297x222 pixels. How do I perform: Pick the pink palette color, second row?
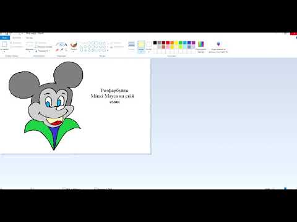pos(168,47)
